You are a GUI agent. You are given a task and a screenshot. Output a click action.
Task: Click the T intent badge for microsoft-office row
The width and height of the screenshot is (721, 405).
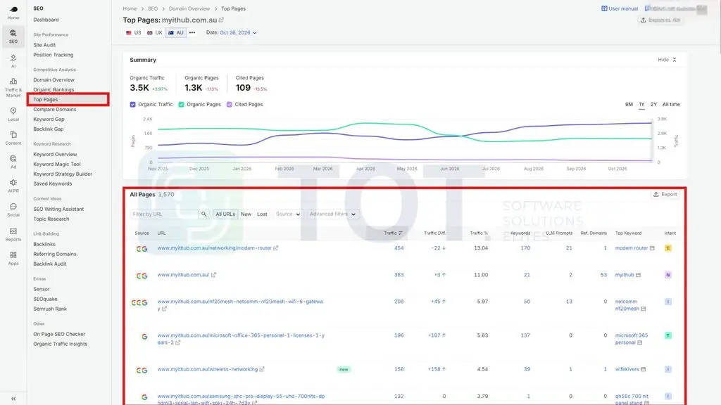coord(667,335)
